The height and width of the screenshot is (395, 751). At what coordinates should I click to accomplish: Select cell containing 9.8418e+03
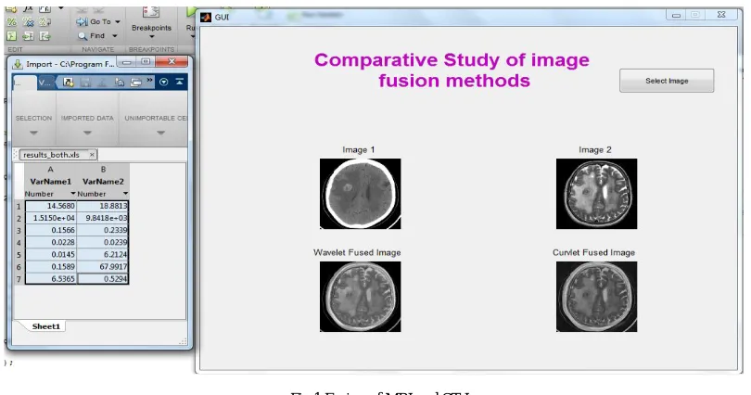click(103, 218)
